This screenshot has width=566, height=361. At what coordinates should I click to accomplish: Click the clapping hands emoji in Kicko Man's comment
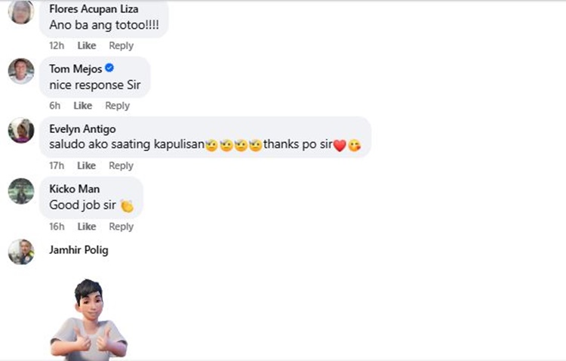click(x=127, y=205)
